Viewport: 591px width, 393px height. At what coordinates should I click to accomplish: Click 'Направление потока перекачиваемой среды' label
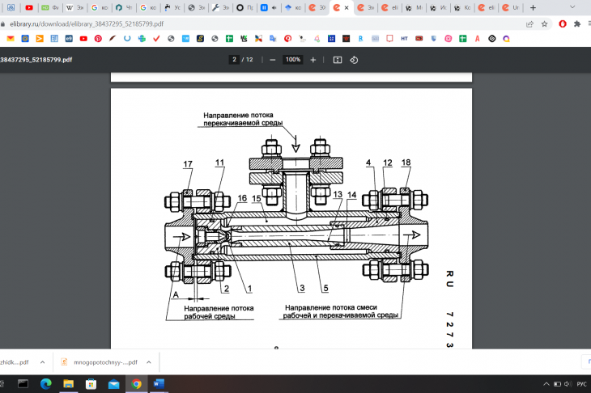[x=243, y=119]
